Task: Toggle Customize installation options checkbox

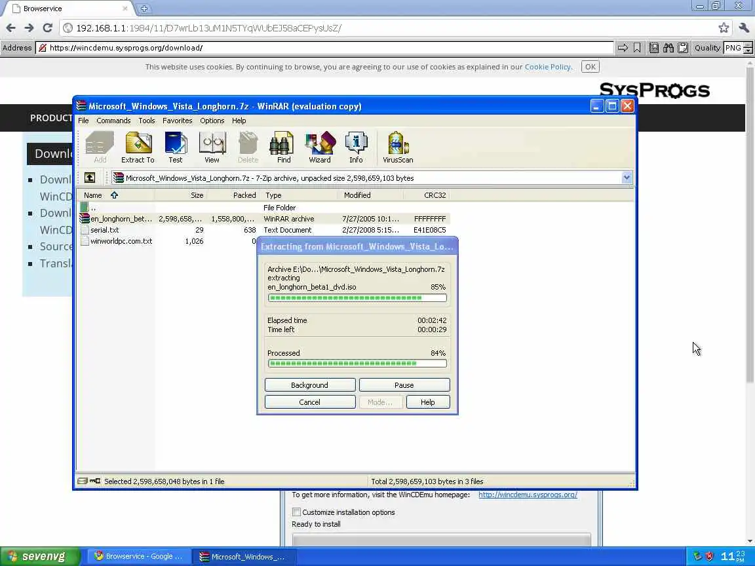Action: tap(297, 512)
